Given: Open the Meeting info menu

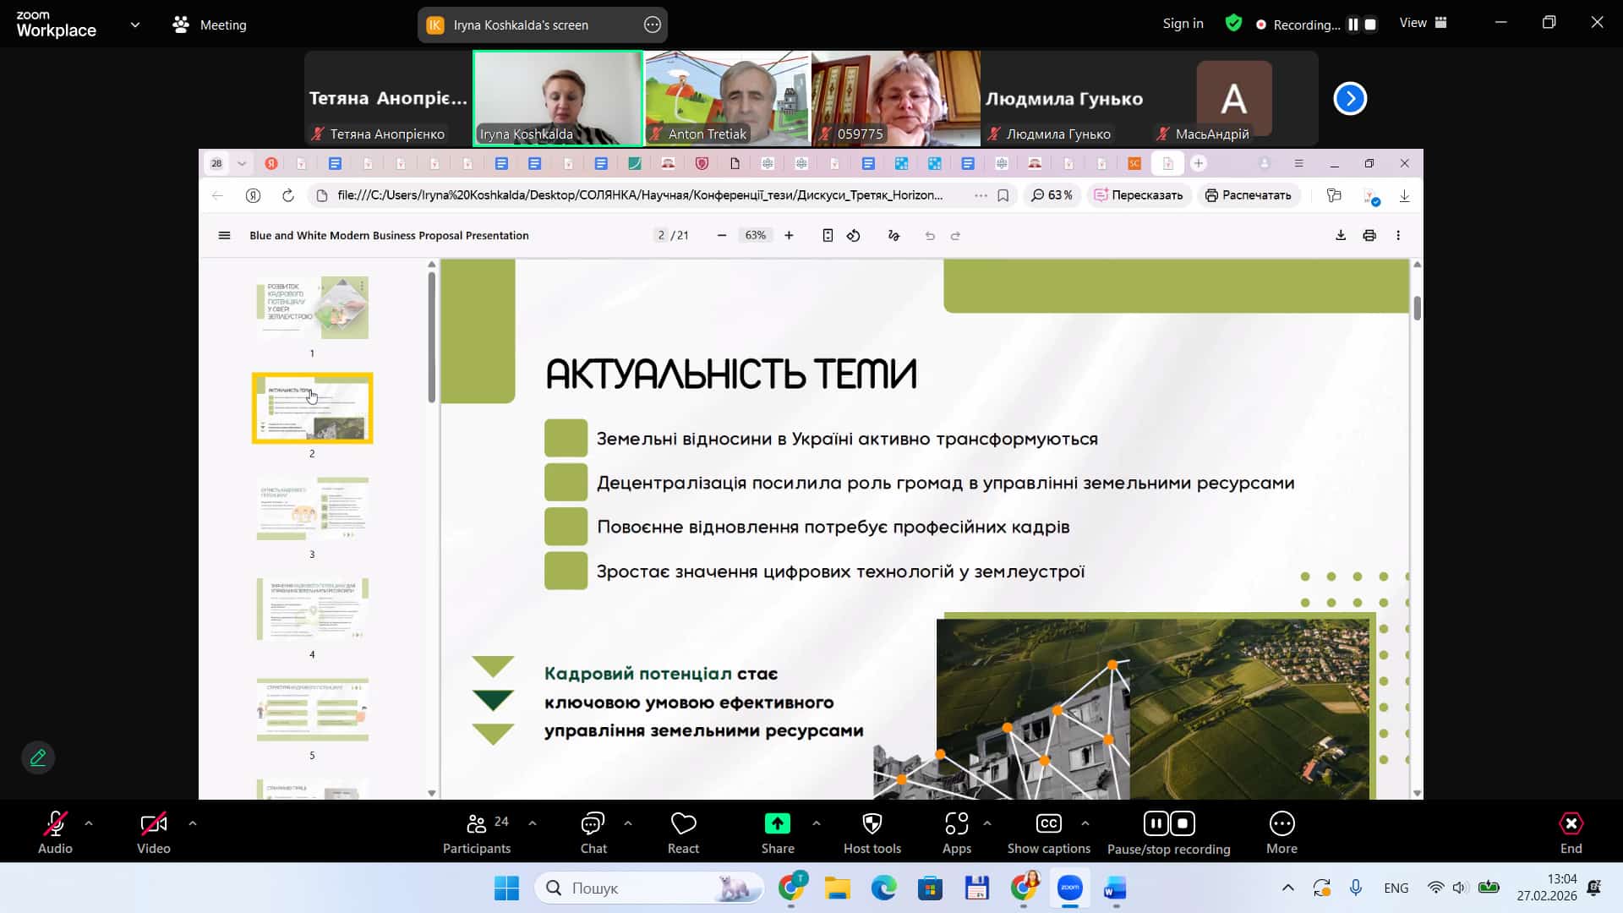Looking at the screenshot, I should 210,25.
